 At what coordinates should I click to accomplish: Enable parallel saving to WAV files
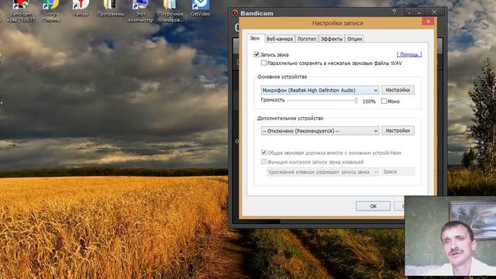tap(263, 63)
